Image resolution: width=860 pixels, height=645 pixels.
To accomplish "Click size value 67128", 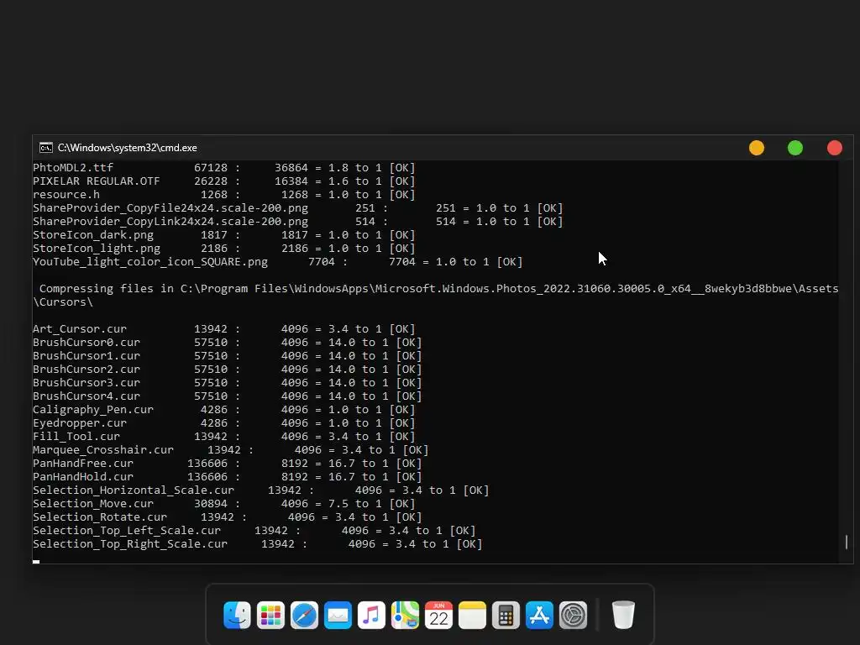I will [211, 168].
